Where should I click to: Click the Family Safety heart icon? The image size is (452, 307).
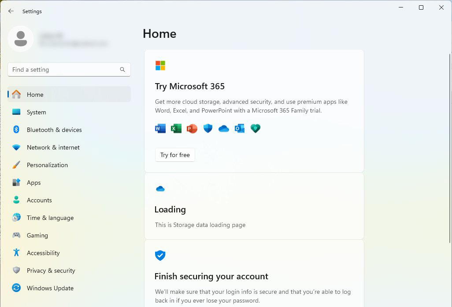click(x=256, y=128)
